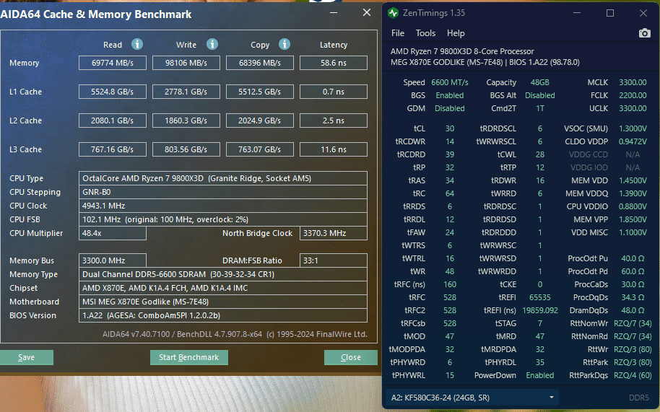Click the BGS value Enabled
This screenshot has height=412, width=660.
[x=450, y=95]
